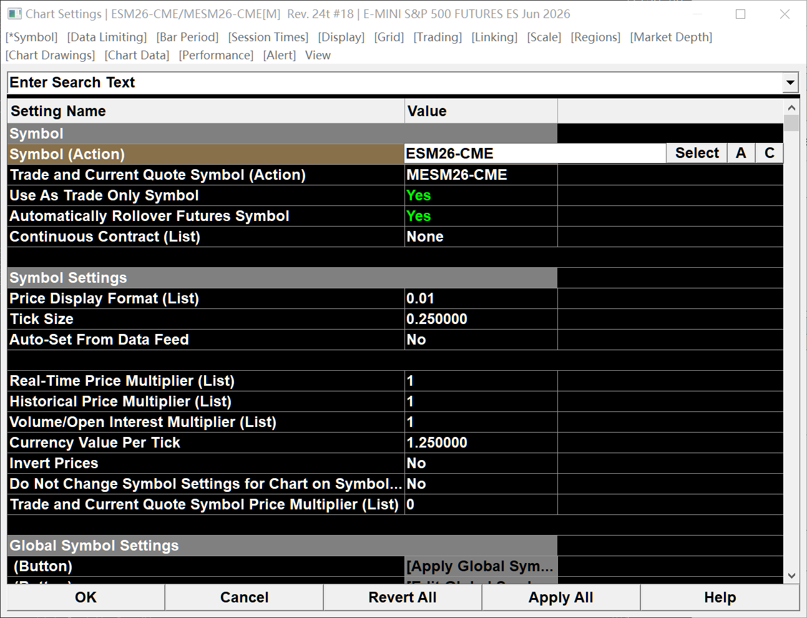Click Currency Value Per Tick value 1.250000
This screenshot has width=807, height=618.
click(481, 443)
